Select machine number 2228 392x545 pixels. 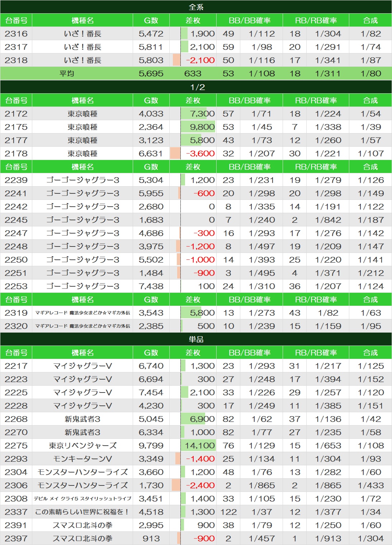coord(16,406)
